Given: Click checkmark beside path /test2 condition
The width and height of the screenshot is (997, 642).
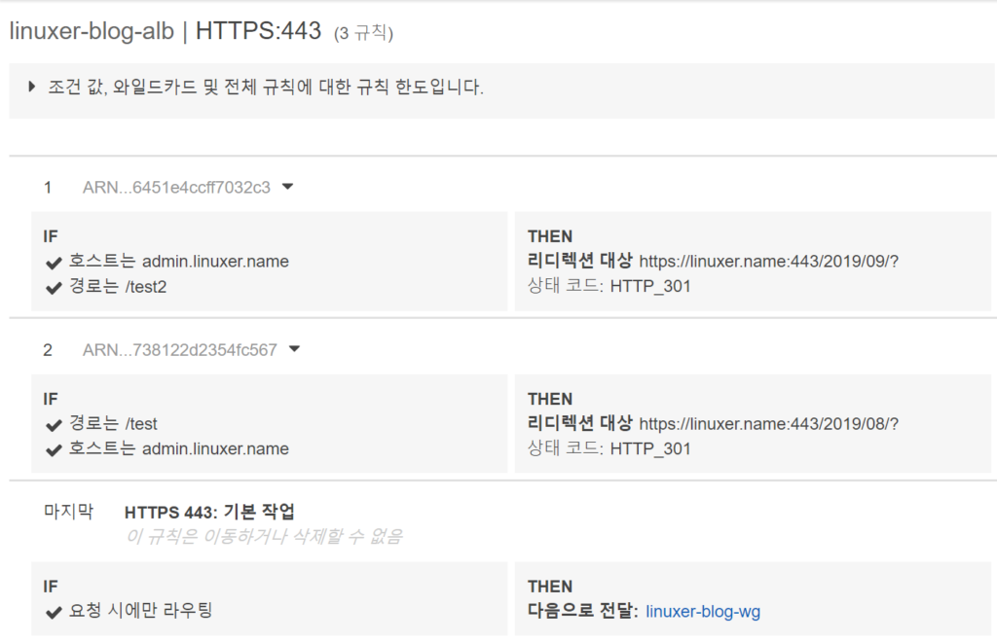Looking at the screenshot, I should coord(54,287).
